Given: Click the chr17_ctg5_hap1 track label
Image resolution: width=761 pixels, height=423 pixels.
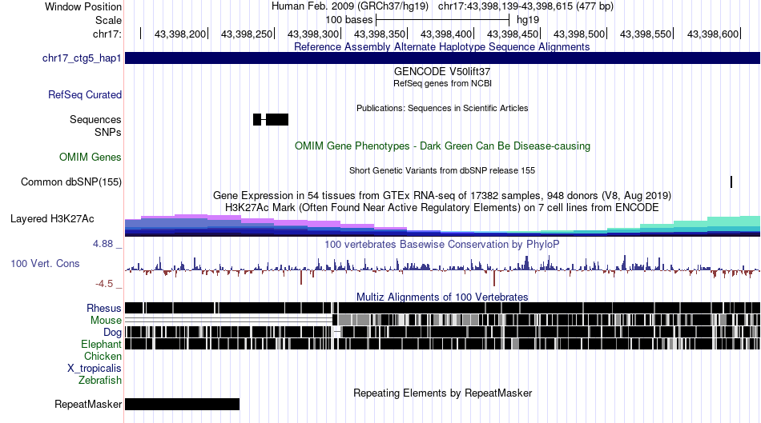Looking at the screenshot, I should tap(82, 58).
